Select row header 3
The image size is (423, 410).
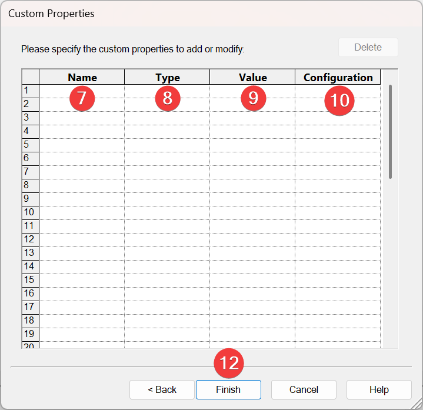(x=31, y=118)
